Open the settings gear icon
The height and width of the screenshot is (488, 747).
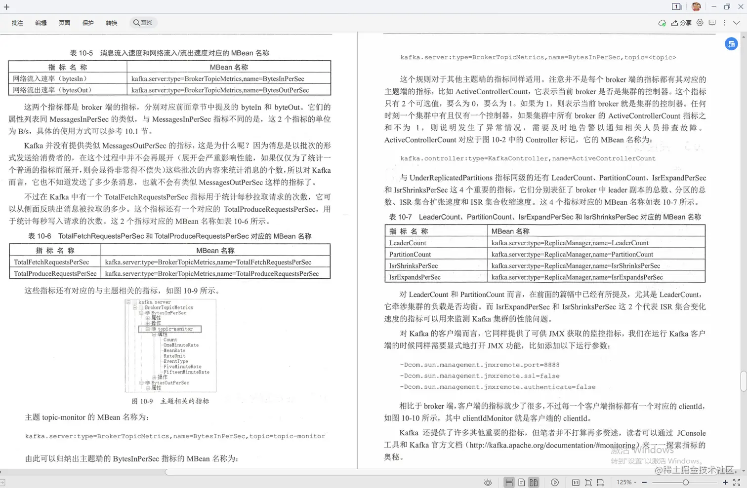(x=701, y=23)
